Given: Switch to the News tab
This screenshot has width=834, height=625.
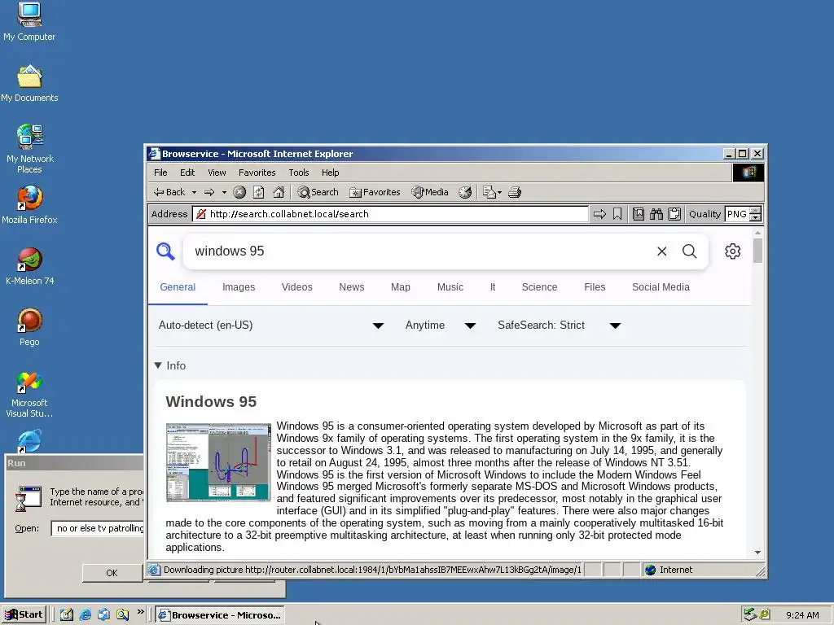Looking at the screenshot, I should pyautogui.click(x=352, y=287).
